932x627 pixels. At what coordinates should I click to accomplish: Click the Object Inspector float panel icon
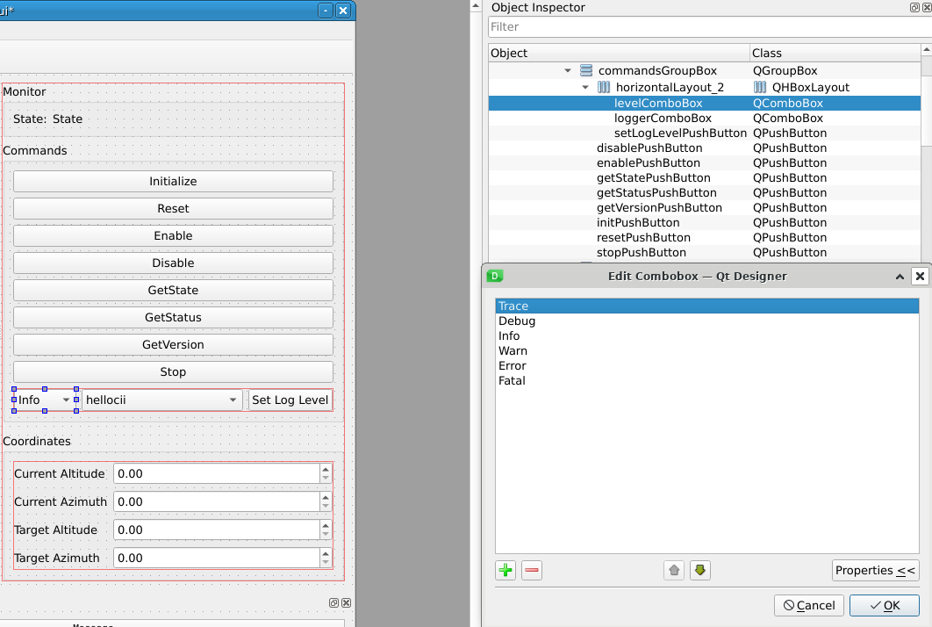click(915, 7)
